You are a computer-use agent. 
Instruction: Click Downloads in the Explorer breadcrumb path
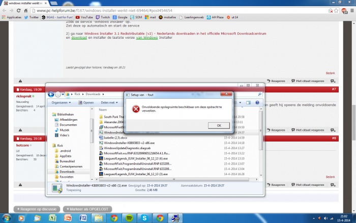(x=93, y=94)
